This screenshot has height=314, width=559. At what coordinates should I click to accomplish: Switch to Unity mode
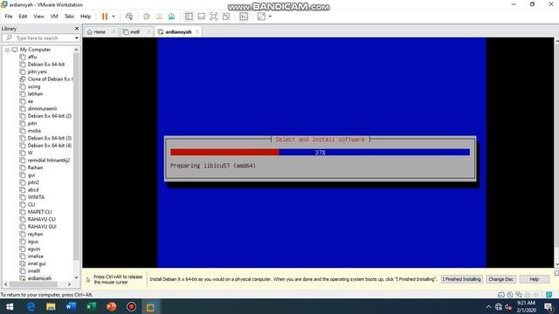[x=226, y=17]
